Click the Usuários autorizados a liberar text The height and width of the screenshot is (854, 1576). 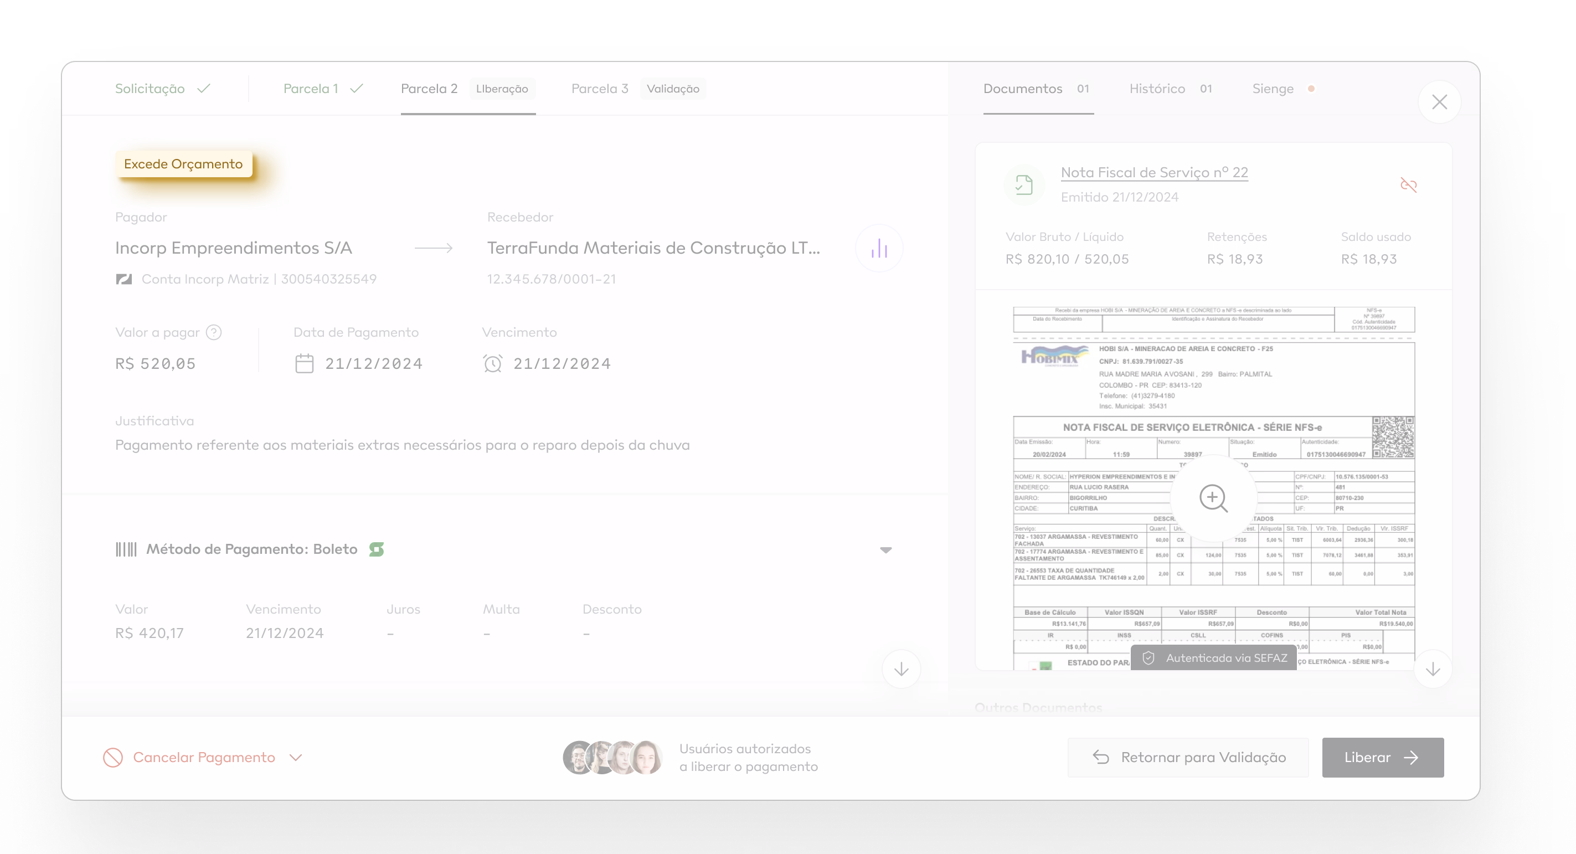tap(748, 757)
